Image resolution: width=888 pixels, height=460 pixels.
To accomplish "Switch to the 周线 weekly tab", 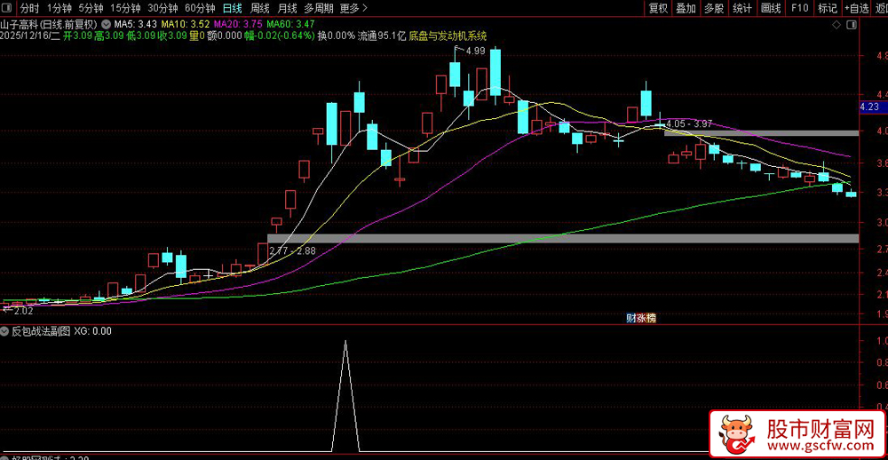I will [260, 8].
